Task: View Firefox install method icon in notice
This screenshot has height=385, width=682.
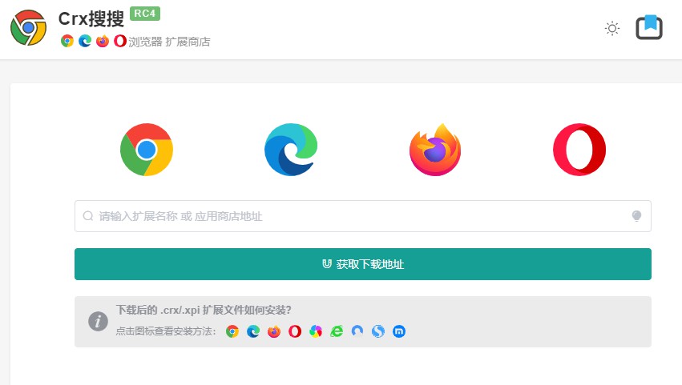Action: tap(274, 331)
